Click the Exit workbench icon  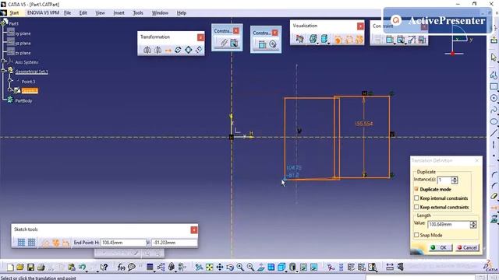[x=494, y=40]
